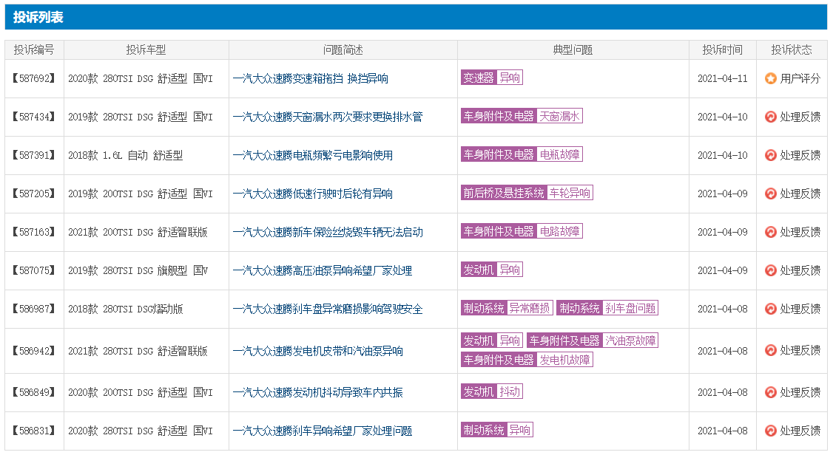This screenshot has height=455, width=833.
Task: Open complaint 一汽大众速腾刹车盘异常磨损影响驾驶安全
Action: point(328,309)
